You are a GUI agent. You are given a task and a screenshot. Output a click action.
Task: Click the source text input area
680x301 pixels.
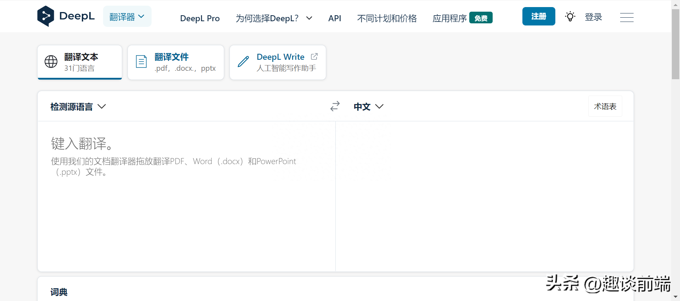pos(187,196)
